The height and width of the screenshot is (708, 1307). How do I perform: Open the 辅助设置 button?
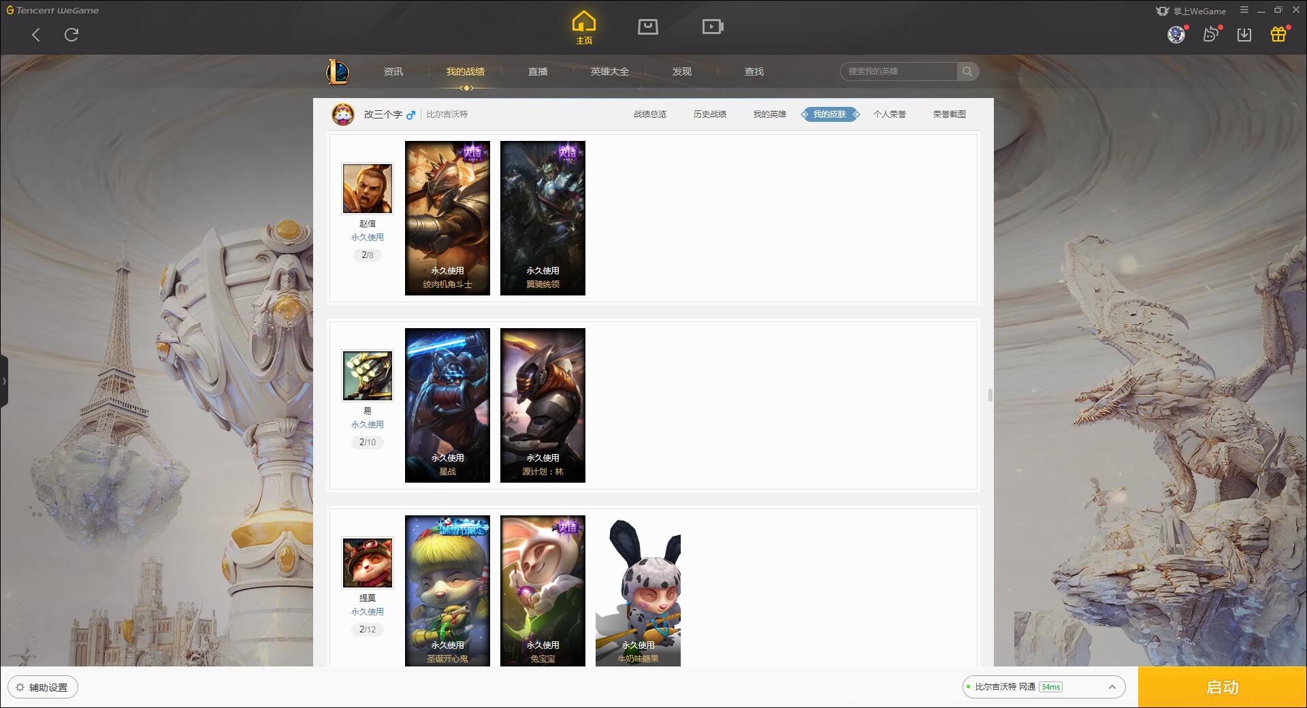(x=42, y=688)
